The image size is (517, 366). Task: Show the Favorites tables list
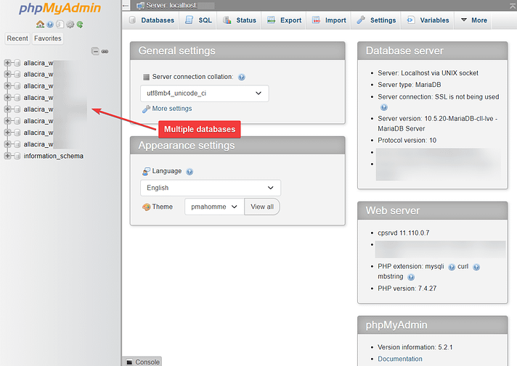[48, 38]
